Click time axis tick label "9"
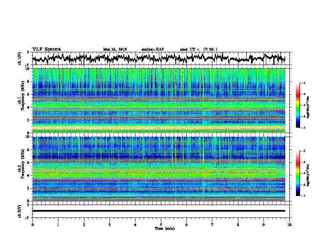The height and width of the screenshot is (252, 326). coord(263,225)
